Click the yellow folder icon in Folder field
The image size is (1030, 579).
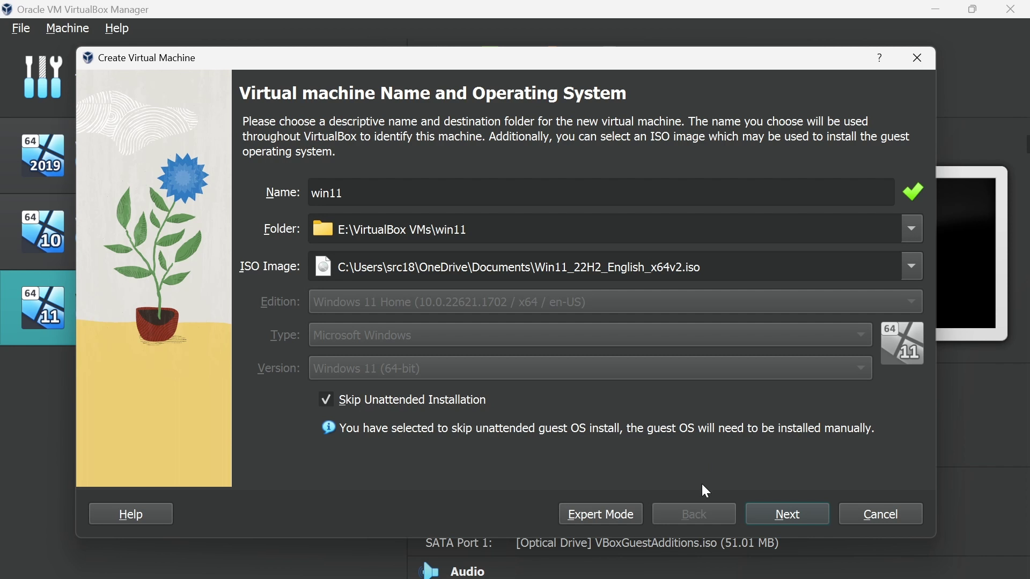[323, 229]
